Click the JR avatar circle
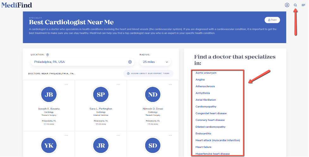This screenshot has height=157, width=309. click(101, 145)
